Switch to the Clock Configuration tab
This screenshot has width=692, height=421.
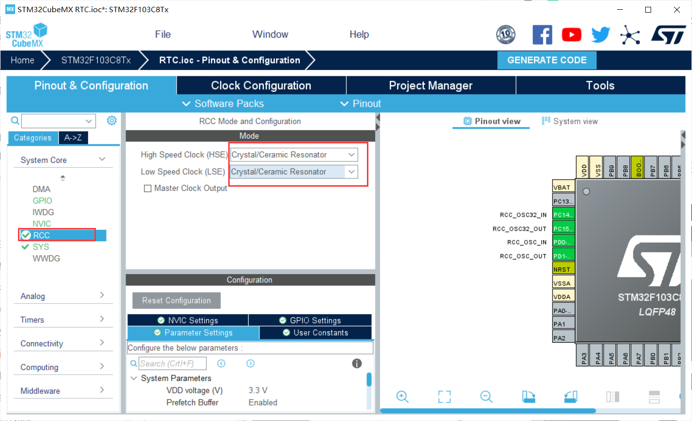(261, 86)
